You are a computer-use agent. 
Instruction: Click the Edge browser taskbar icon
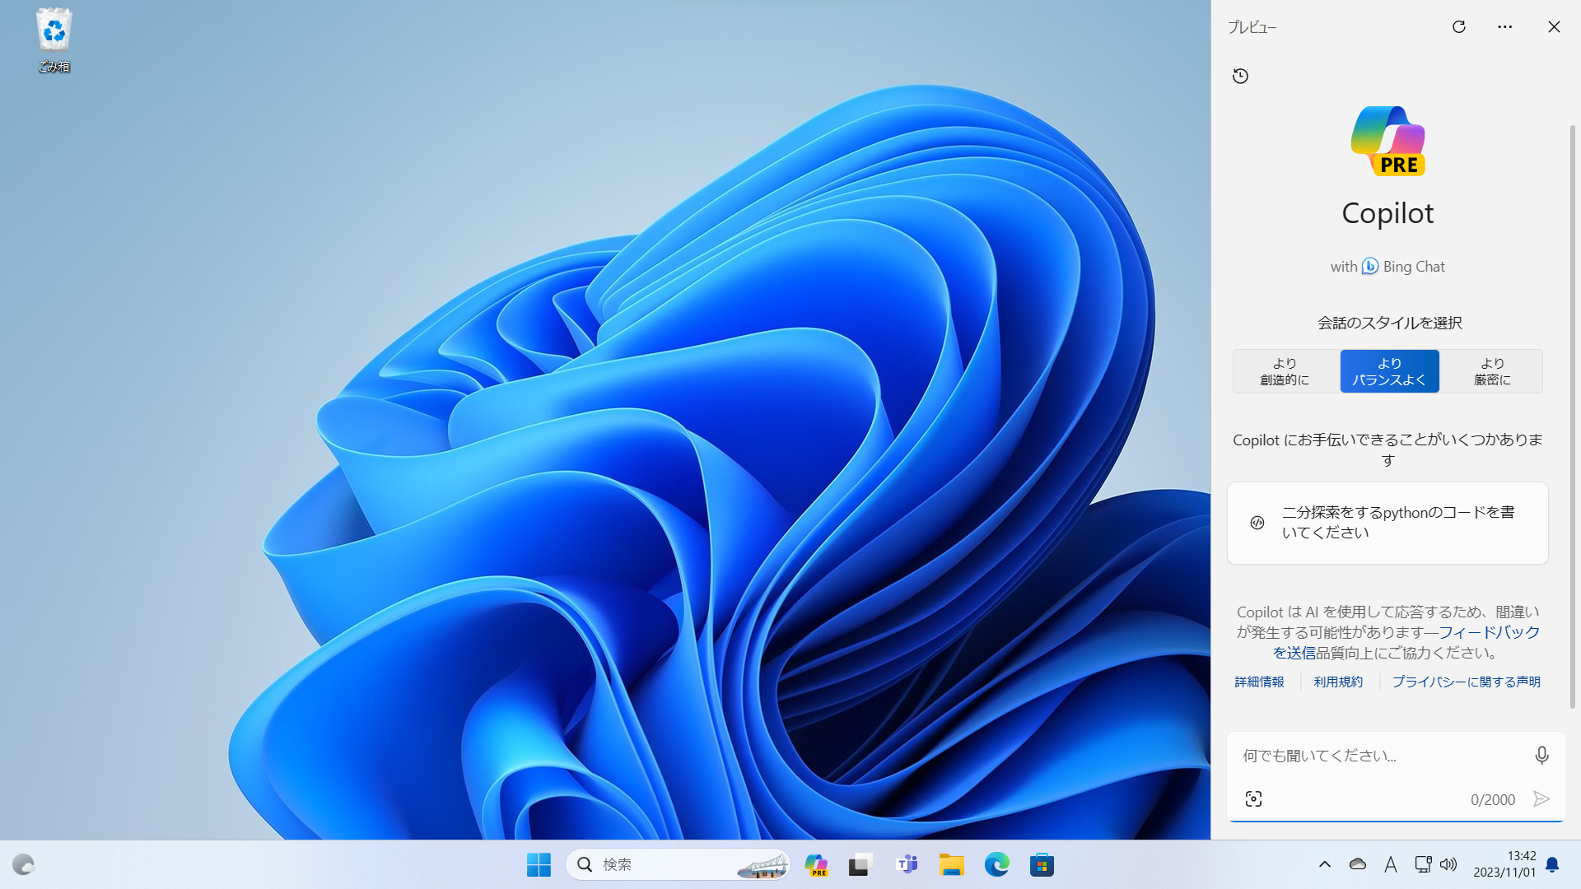click(x=997, y=864)
